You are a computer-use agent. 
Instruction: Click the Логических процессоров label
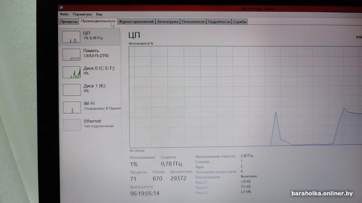coord(216,172)
